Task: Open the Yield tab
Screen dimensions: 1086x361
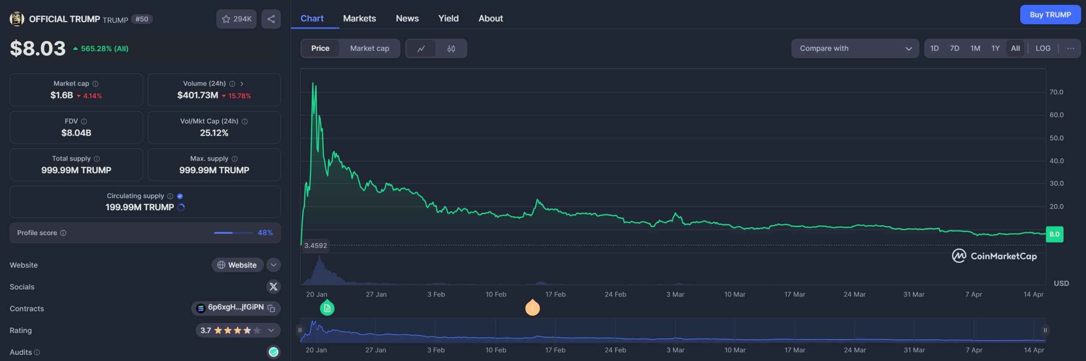Action: [x=448, y=19]
